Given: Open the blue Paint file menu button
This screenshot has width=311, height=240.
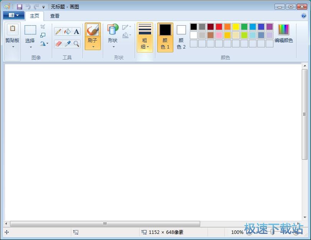Looking at the screenshot, I should click(14, 15).
